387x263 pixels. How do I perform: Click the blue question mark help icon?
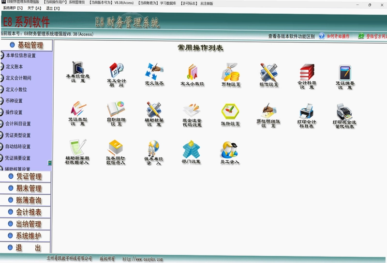point(322,36)
